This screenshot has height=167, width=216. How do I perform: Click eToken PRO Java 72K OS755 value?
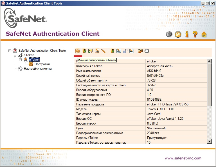pos(168,104)
